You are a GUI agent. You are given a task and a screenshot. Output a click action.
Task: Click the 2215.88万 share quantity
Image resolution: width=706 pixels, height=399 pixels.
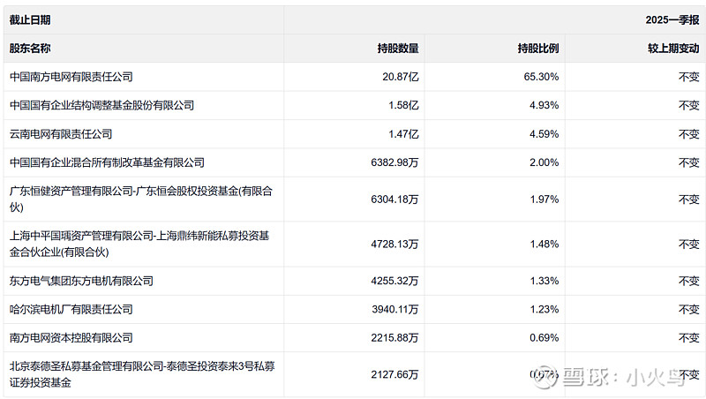(394, 338)
